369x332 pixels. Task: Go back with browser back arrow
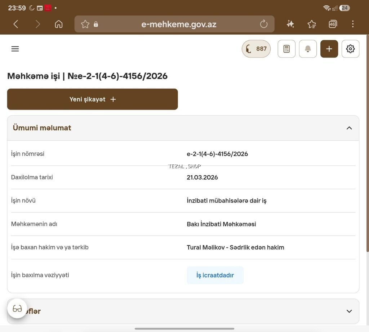16,24
